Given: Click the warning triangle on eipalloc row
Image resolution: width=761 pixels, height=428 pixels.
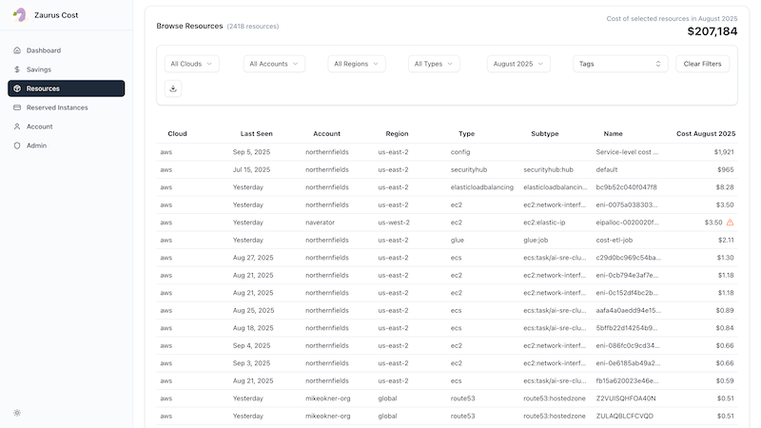Looking at the screenshot, I should point(731,223).
